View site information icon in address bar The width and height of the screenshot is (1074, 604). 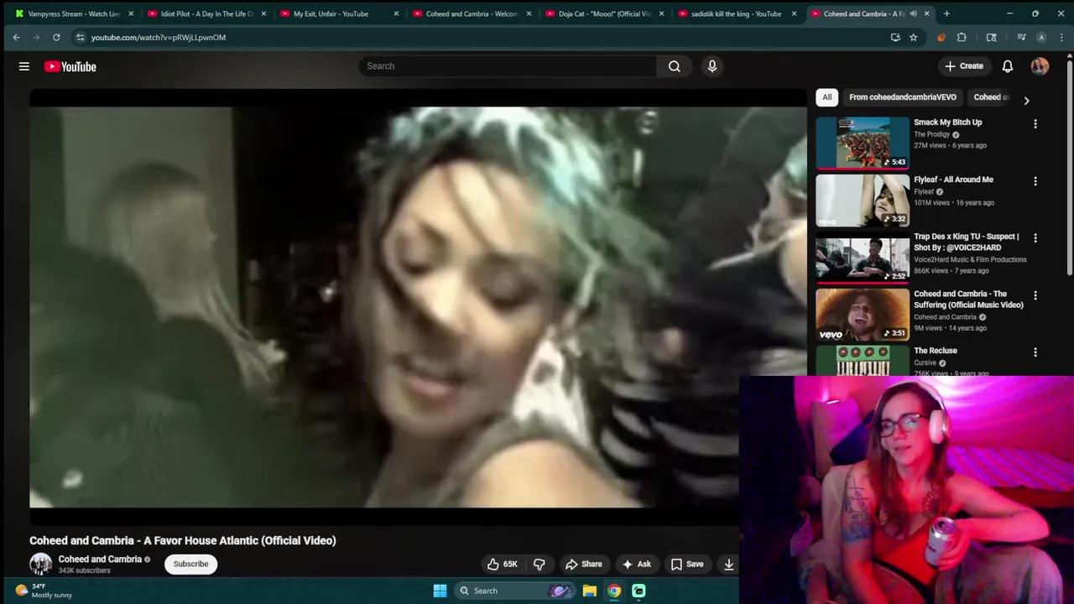(80, 37)
